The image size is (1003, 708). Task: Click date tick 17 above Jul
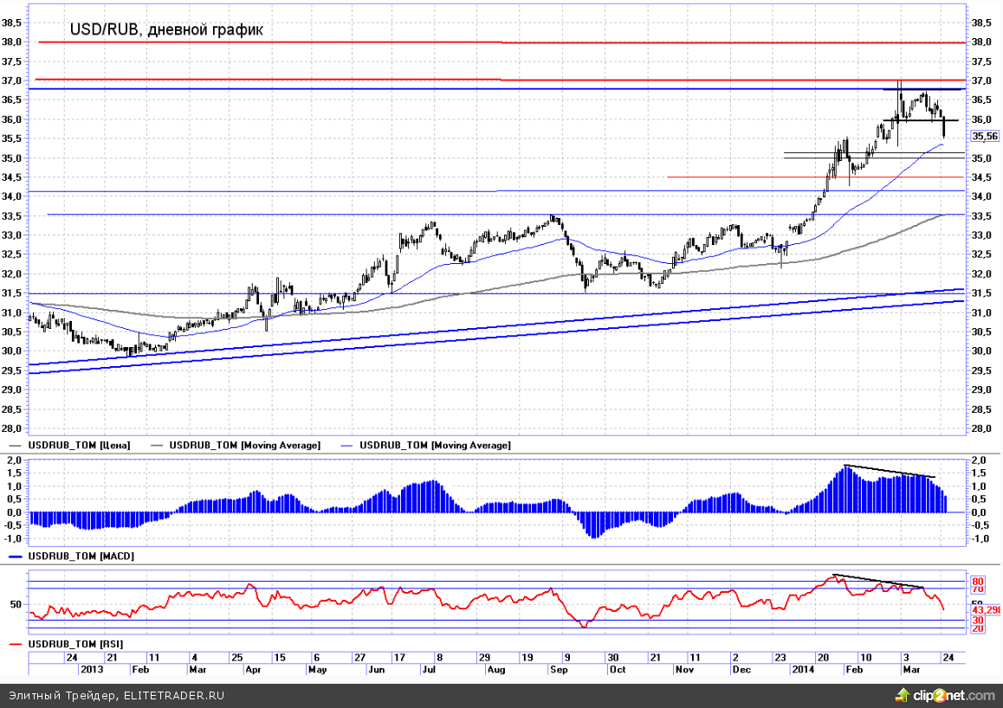[x=399, y=657]
